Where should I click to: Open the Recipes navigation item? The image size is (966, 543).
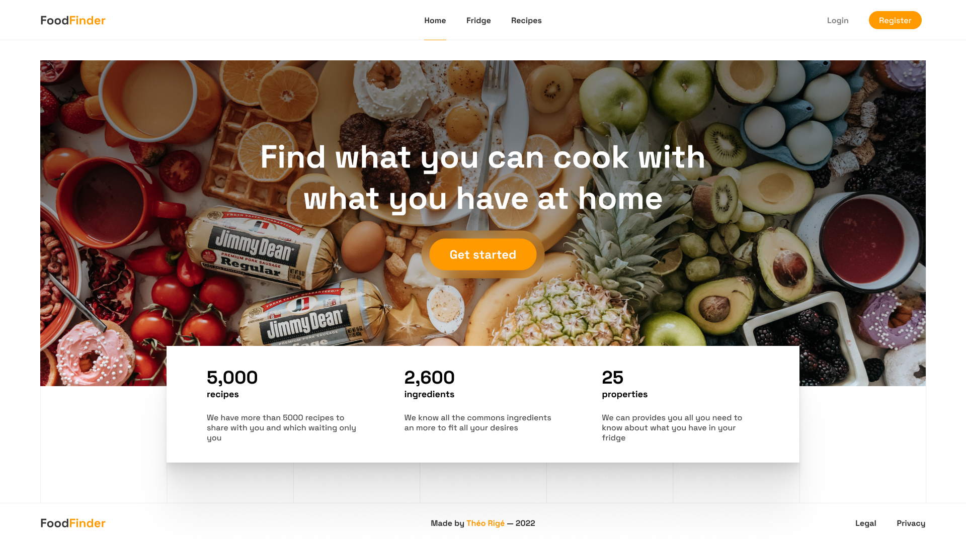526,20
